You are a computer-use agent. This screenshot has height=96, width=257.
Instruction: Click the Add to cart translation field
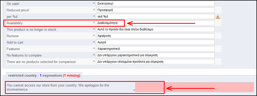(155, 42)
